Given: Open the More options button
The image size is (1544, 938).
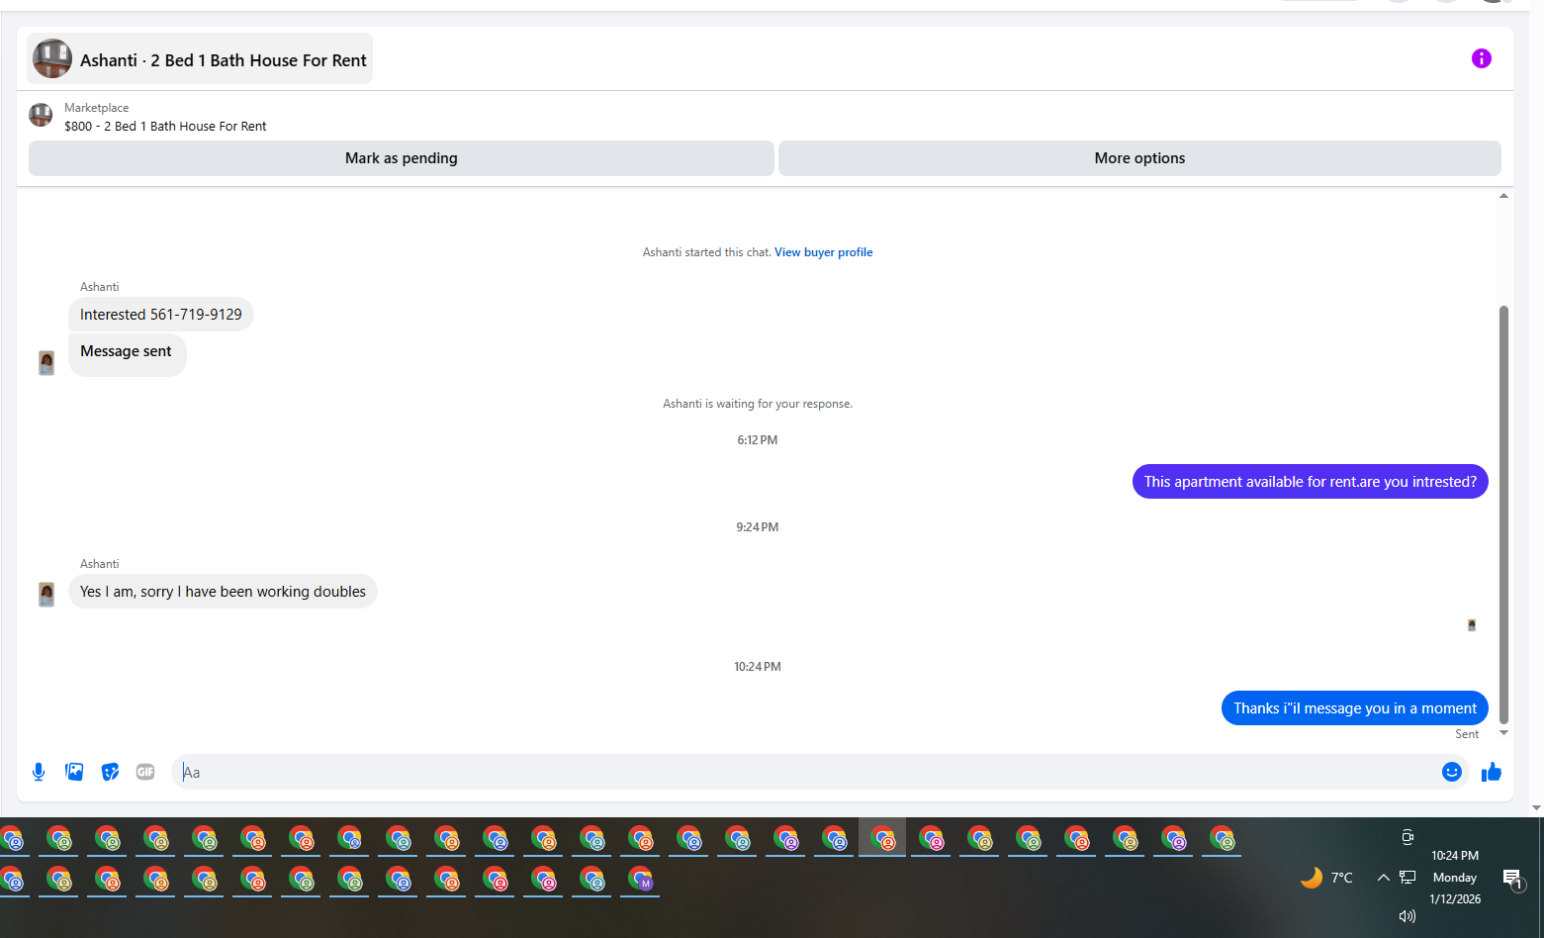Looking at the screenshot, I should pos(1139,158).
